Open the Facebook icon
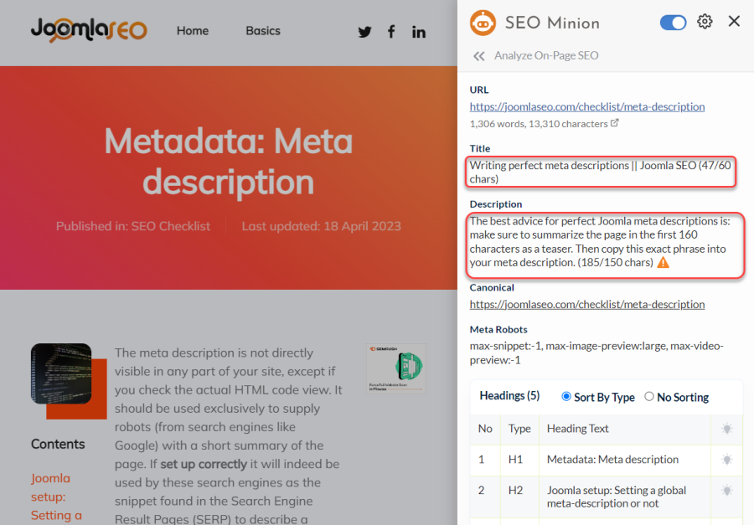Screen dimensions: 754x525 [391, 32]
